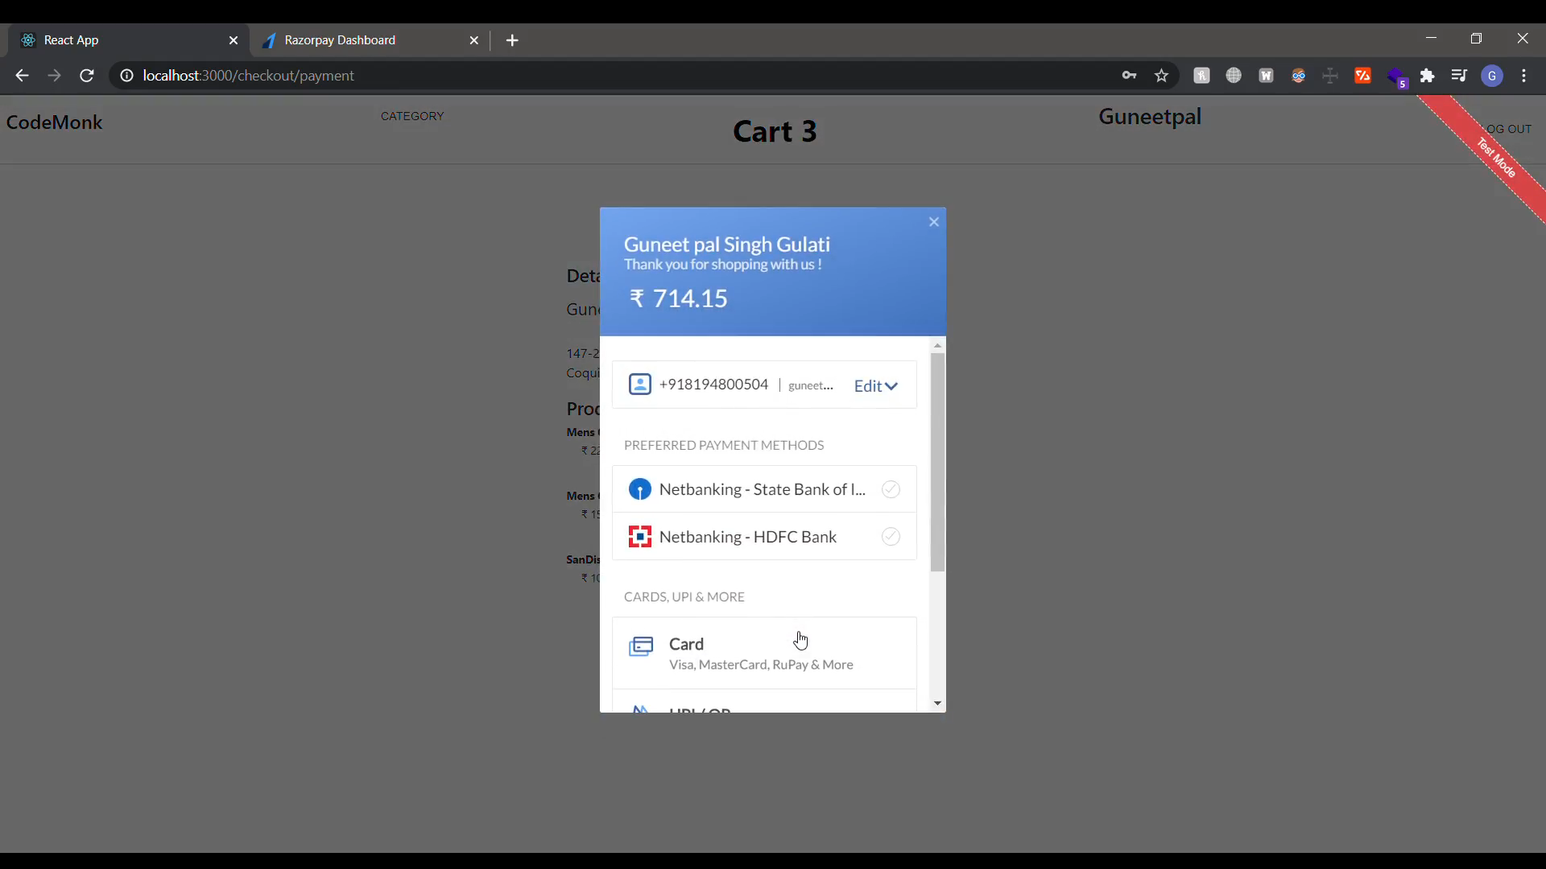Expand the Edit dropdown for contact details
Screen dimensions: 1546x869
click(876, 386)
